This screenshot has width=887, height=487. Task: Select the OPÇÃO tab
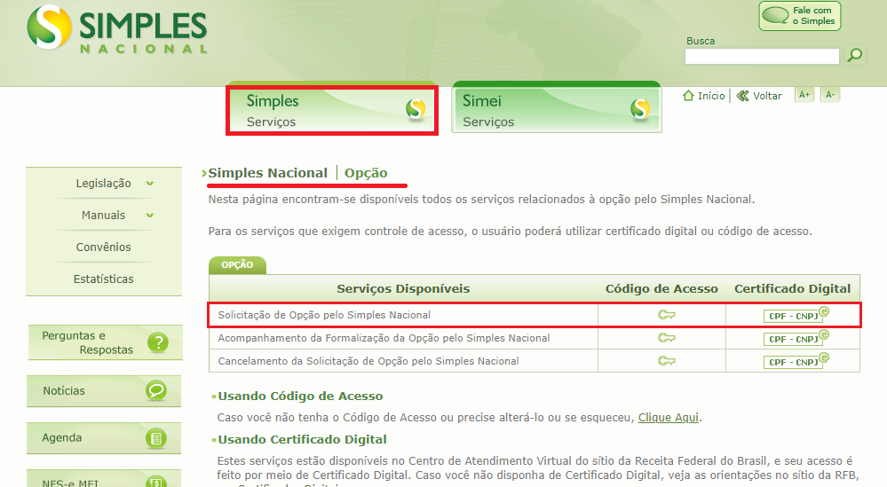[237, 265]
